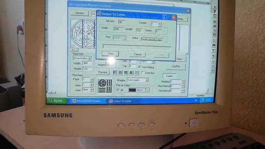Click the status text 'Finish preparing data'
Viewport: 265px width, 149px height.
pos(152,40)
